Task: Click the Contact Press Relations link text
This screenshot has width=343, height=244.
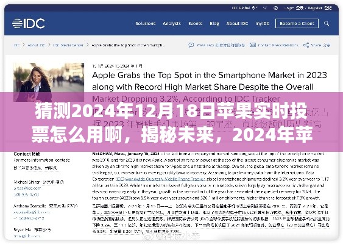Action: 278,45
